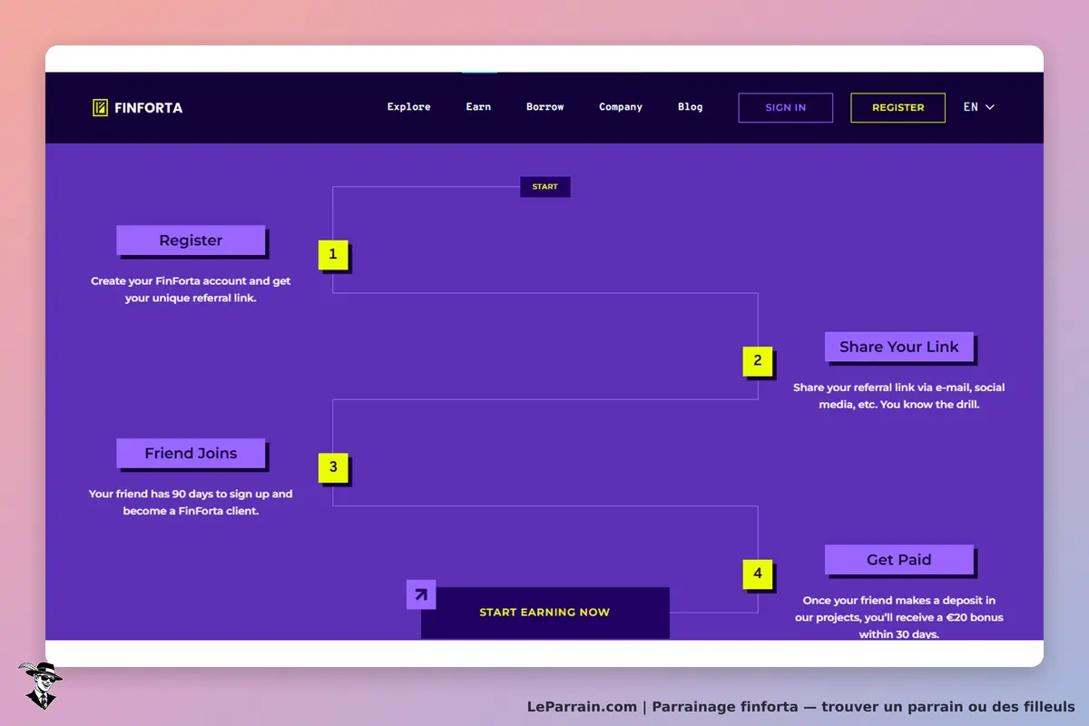The height and width of the screenshot is (726, 1089).
Task: Click the FinForta logo icon
Action: pos(100,108)
